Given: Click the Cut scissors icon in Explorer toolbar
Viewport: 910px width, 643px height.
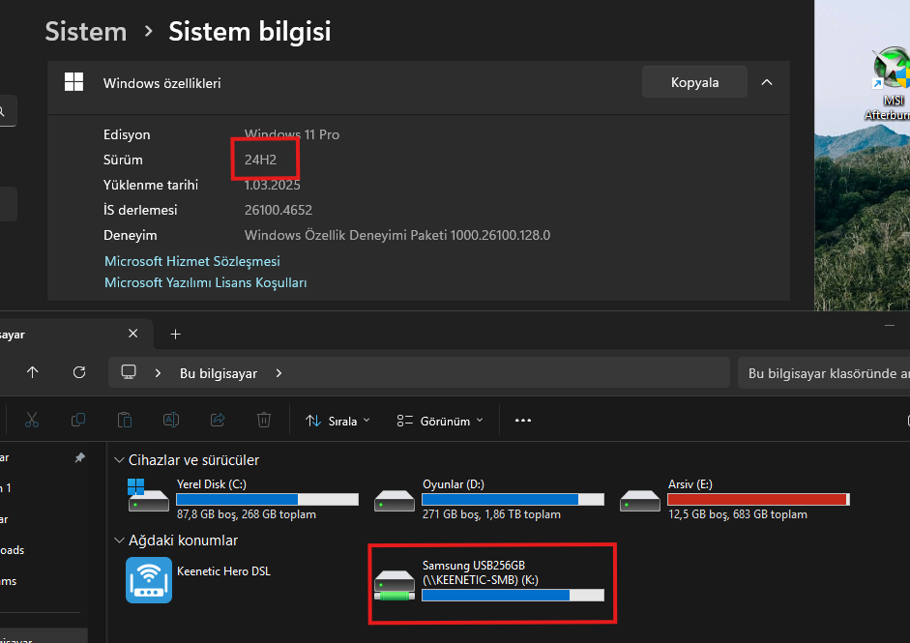Looking at the screenshot, I should [32, 421].
